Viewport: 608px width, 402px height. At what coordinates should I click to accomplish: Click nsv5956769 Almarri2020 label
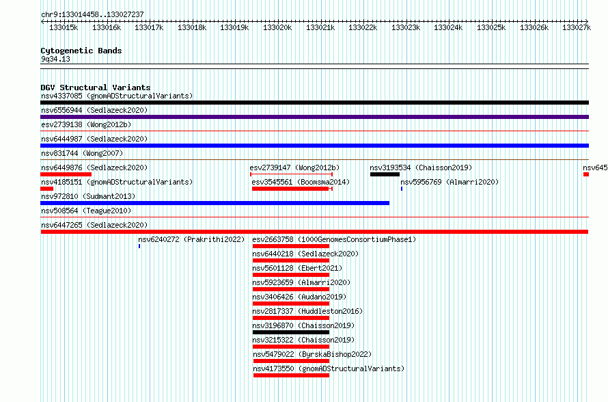tap(450, 182)
